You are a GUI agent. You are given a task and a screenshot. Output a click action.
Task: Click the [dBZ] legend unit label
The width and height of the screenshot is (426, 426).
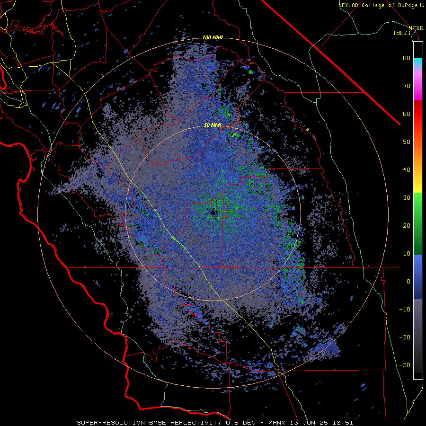(402, 33)
